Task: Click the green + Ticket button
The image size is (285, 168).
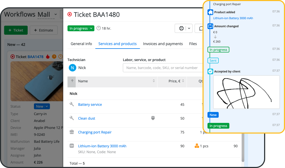Action: [16, 30]
